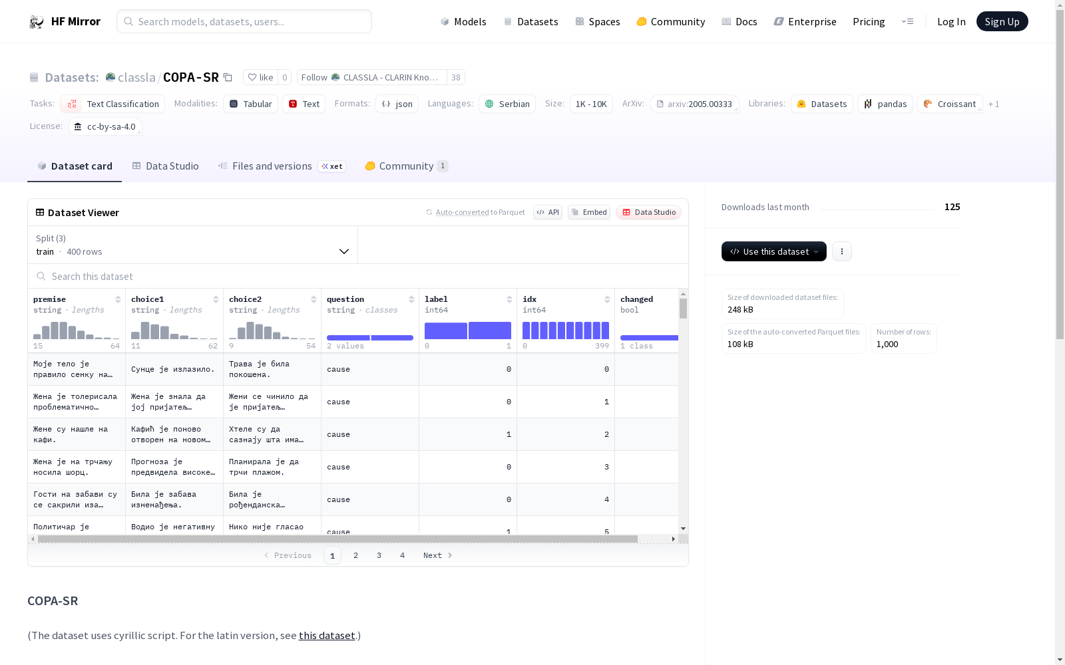The height and width of the screenshot is (665, 1065).
Task: Focus the main search models field
Action: click(244, 21)
